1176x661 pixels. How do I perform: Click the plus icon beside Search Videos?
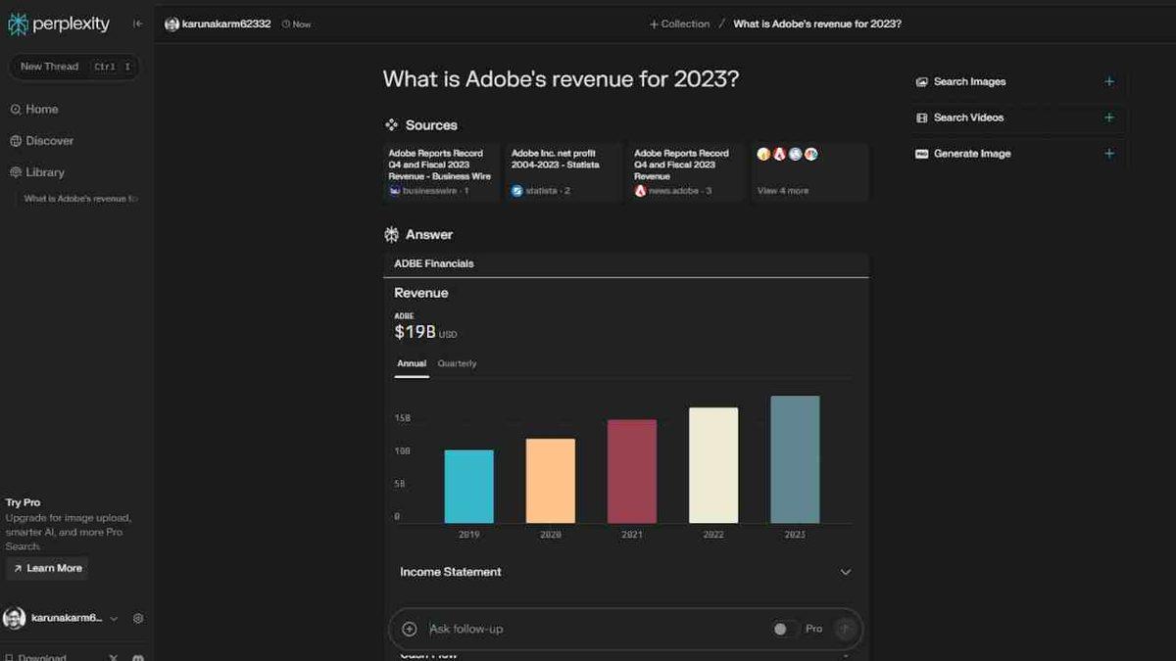pyautogui.click(x=1109, y=118)
